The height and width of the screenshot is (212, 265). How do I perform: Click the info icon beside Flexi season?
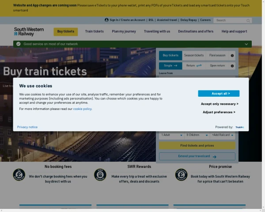pos(232,56)
